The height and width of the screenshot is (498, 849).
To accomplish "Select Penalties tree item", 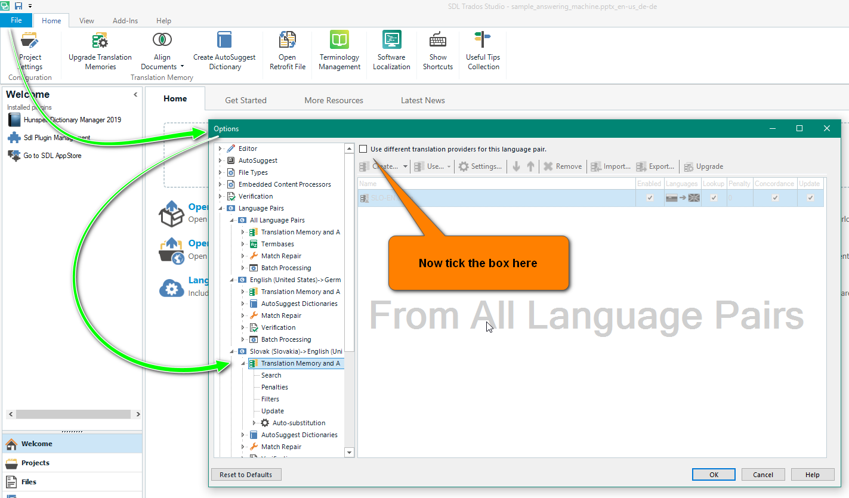I will point(274,387).
